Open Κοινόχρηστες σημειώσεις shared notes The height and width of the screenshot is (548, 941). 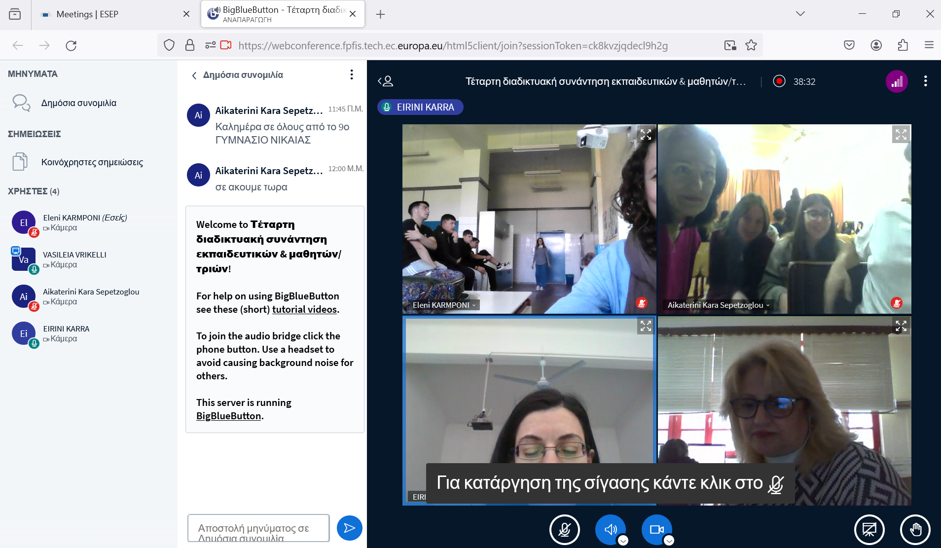tap(92, 162)
